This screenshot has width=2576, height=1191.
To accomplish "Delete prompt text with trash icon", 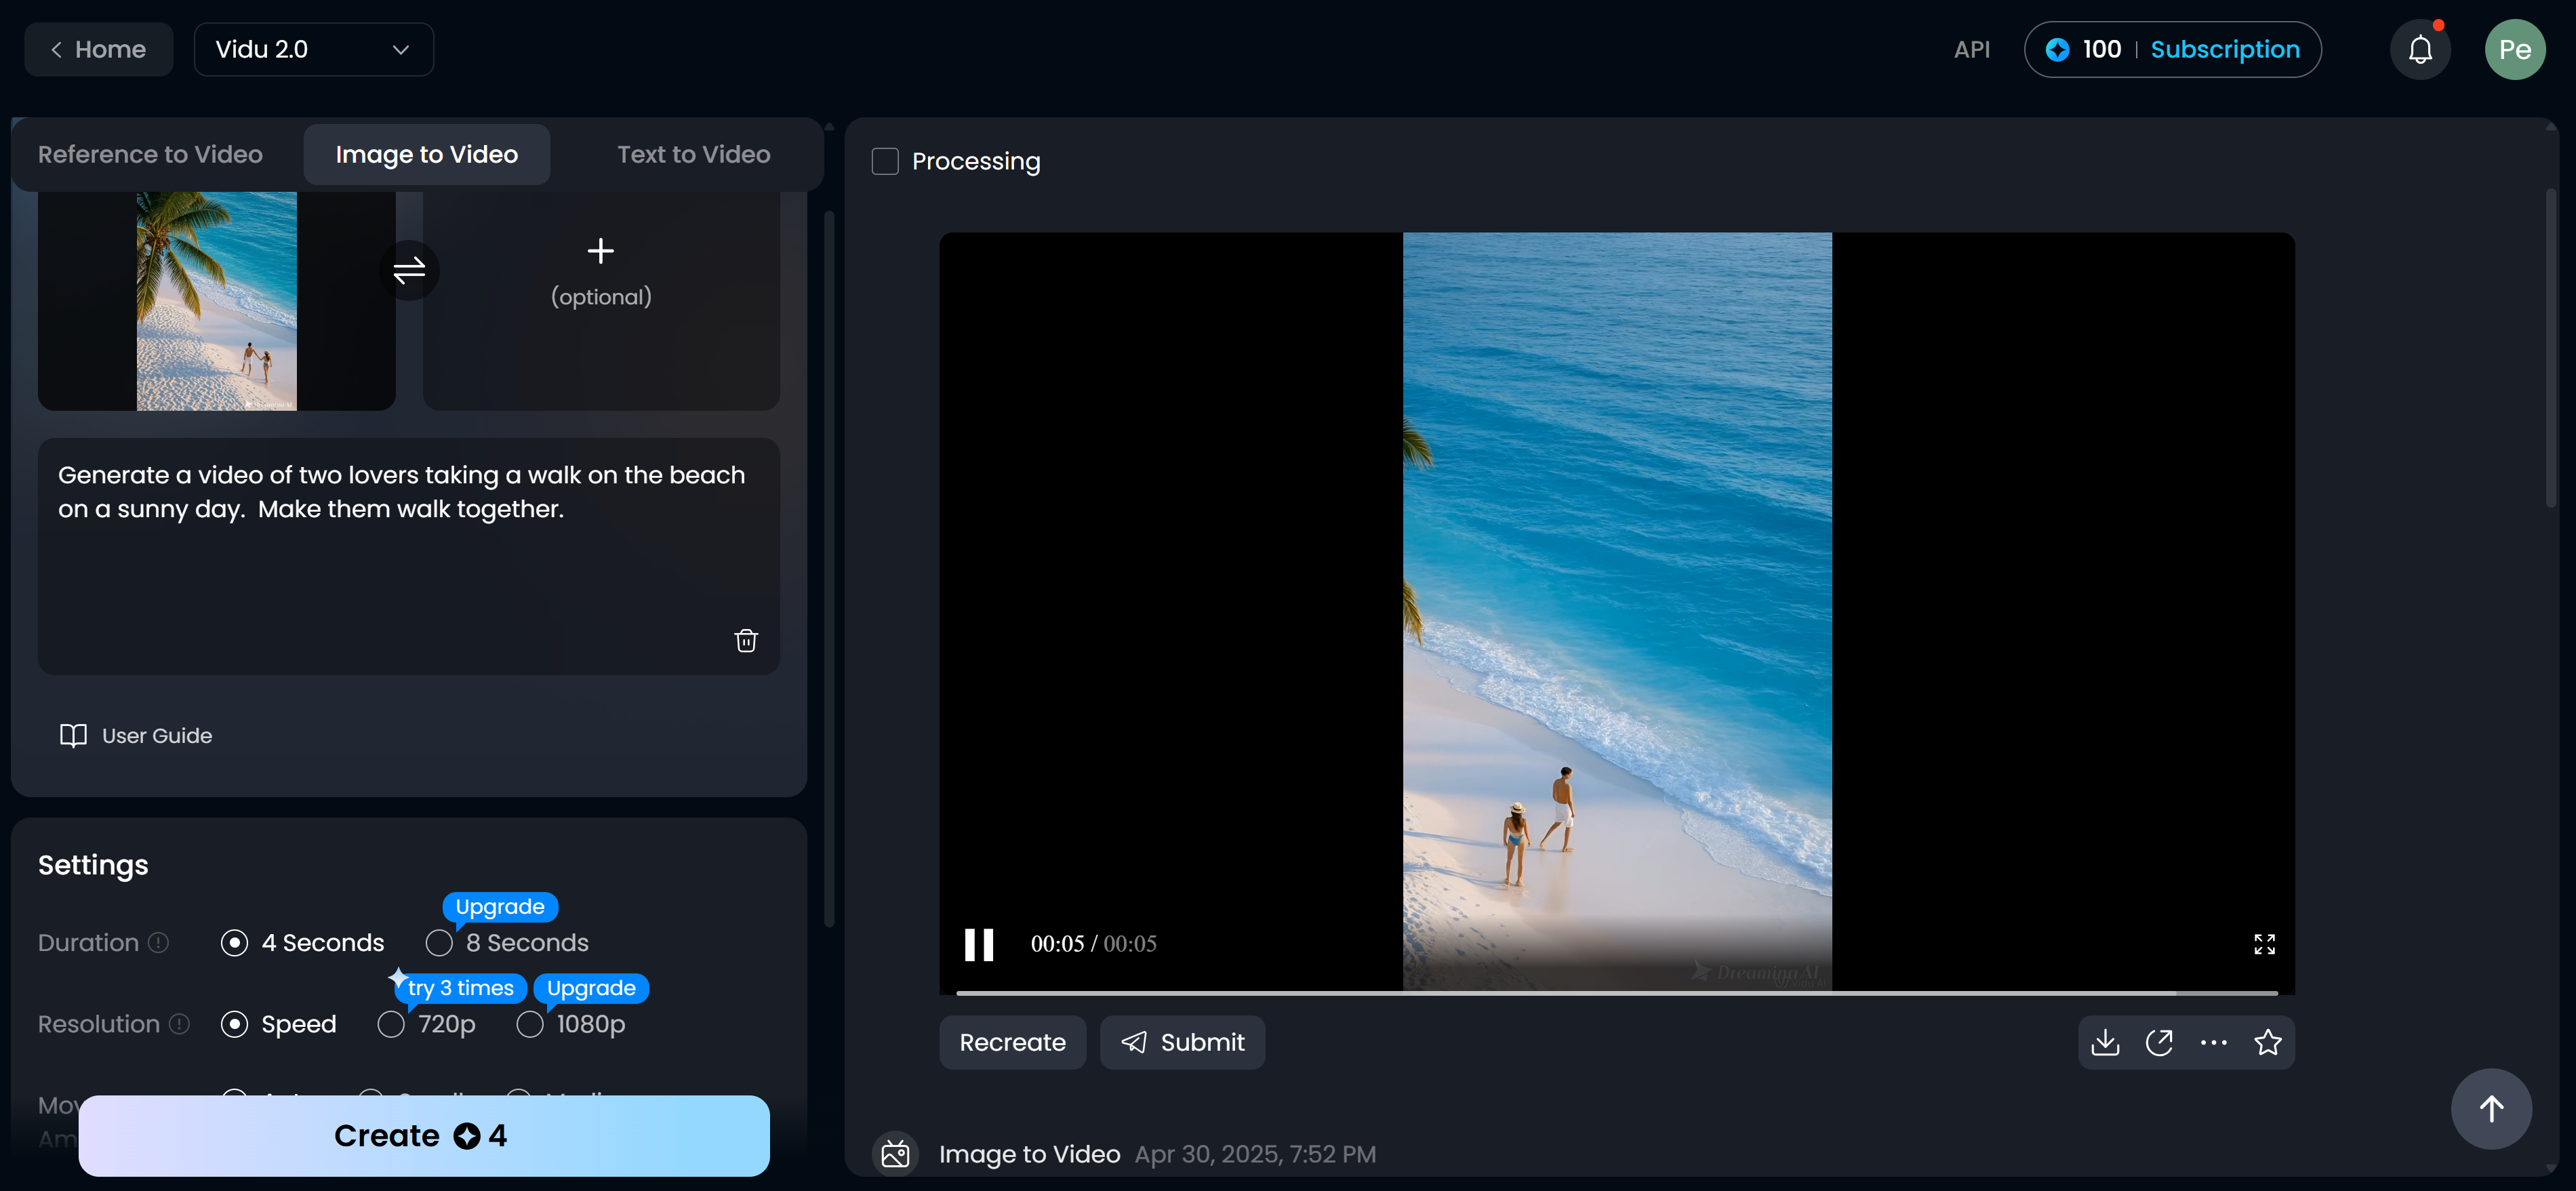I will click(x=745, y=640).
